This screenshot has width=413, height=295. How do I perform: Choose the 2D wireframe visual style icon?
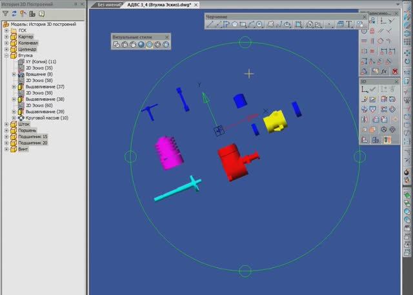pyautogui.click(x=116, y=45)
